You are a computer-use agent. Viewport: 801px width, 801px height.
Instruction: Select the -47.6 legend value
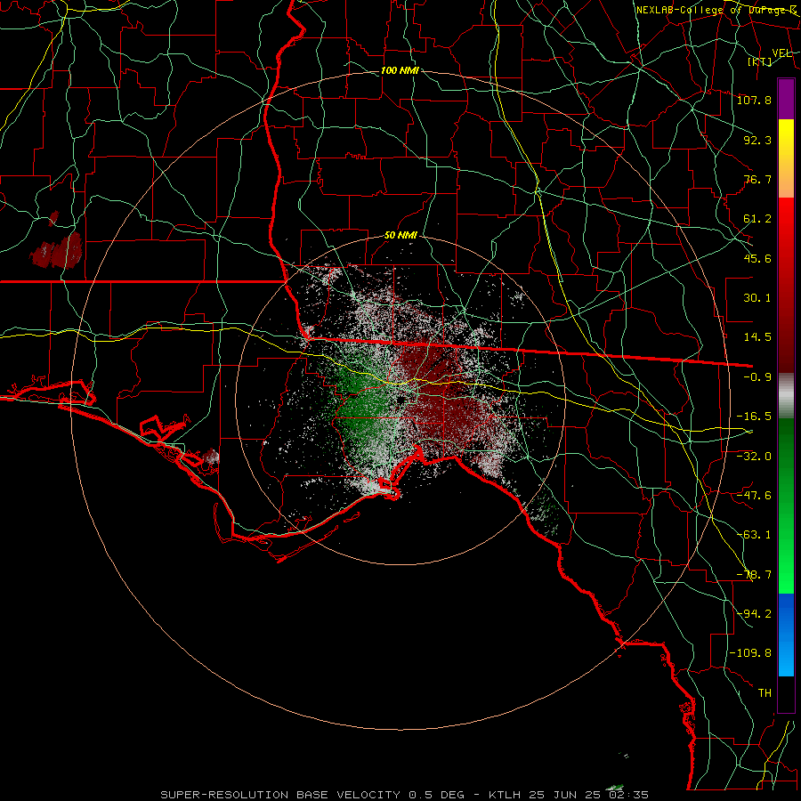click(754, 496)
